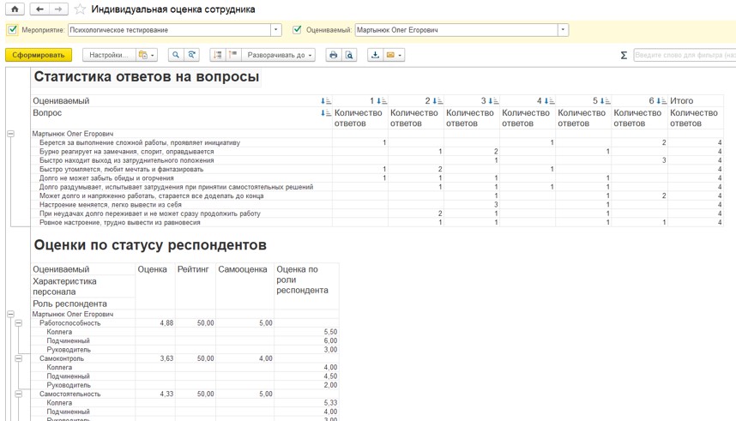The height and width of the screenshot is (421, 736).
Task: Sort by column 1 sort icon
Action: click(x=382, y=101)
